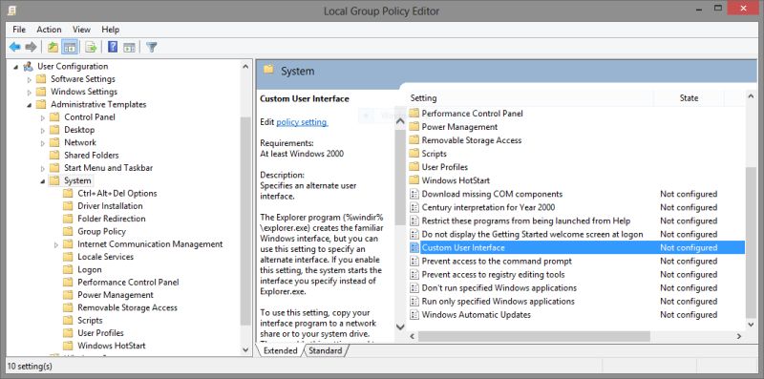Screen dimensions: 764x379
Task: Open Performance Control Panel in settings list
Action: pos(472,113)
